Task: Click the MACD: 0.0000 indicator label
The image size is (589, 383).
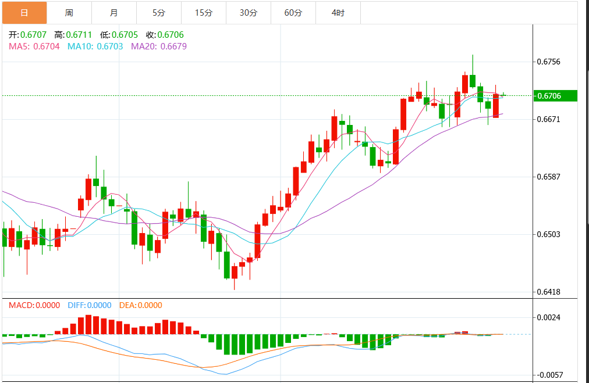Action: pyautogui.click(x=34, y=305)
